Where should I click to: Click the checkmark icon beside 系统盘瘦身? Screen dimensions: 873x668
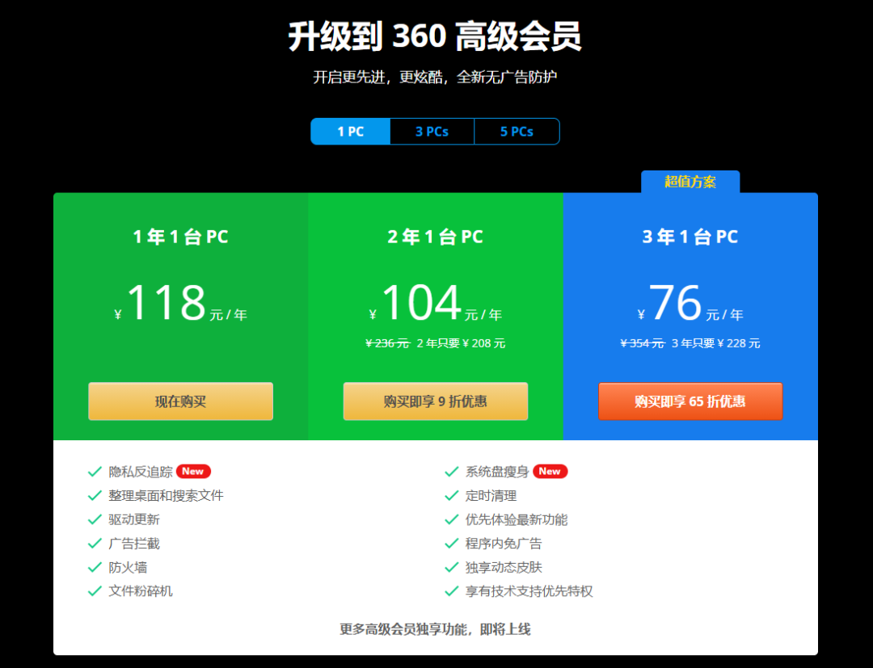[450, 472]
